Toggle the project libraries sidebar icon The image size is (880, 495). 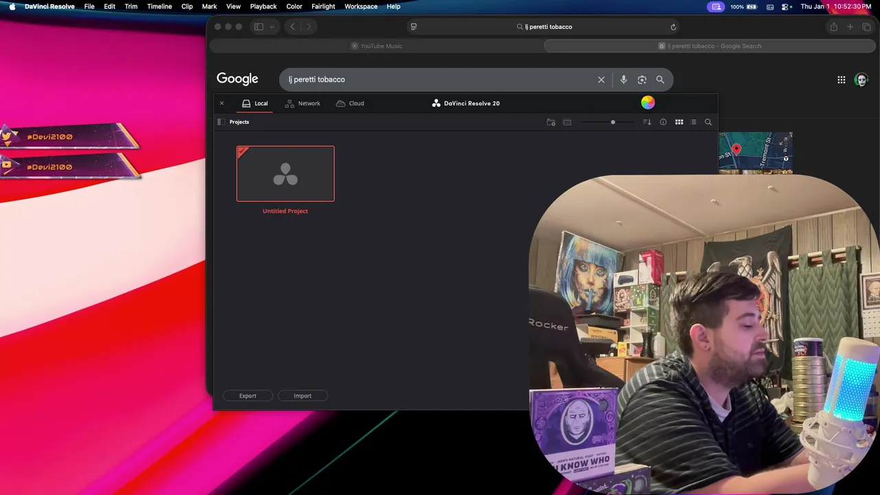(221, 122)
